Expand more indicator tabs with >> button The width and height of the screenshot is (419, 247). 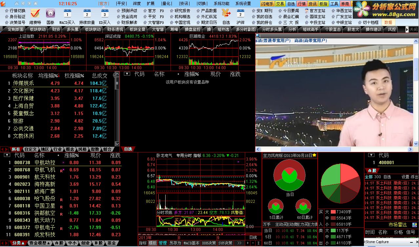click(x=239, y=243)
